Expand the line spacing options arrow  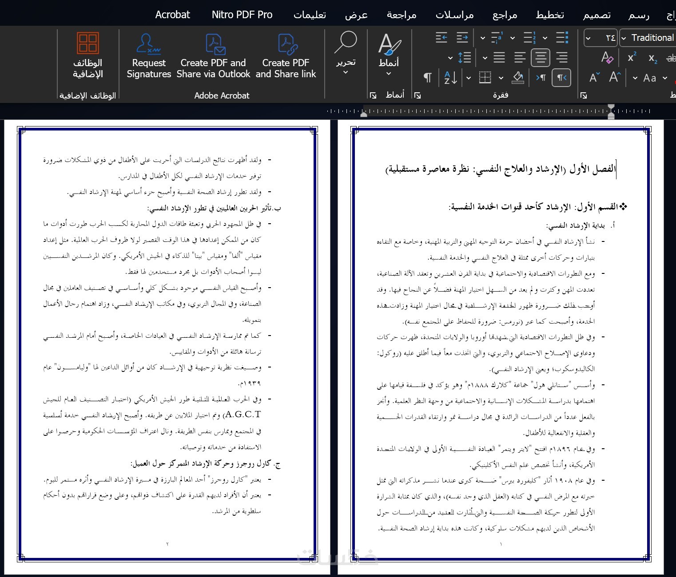[450, 58]
